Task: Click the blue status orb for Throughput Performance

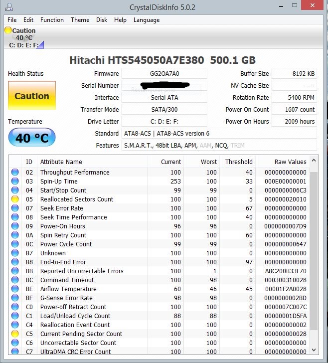Action: pyautogui.click(x=15, y=172)
